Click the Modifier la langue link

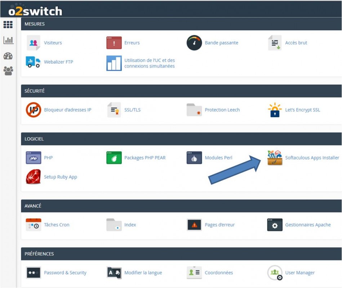pos(143,273)
